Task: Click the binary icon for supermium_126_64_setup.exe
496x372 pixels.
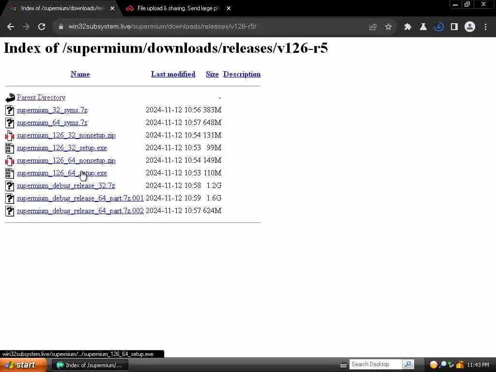Action: 10,173
